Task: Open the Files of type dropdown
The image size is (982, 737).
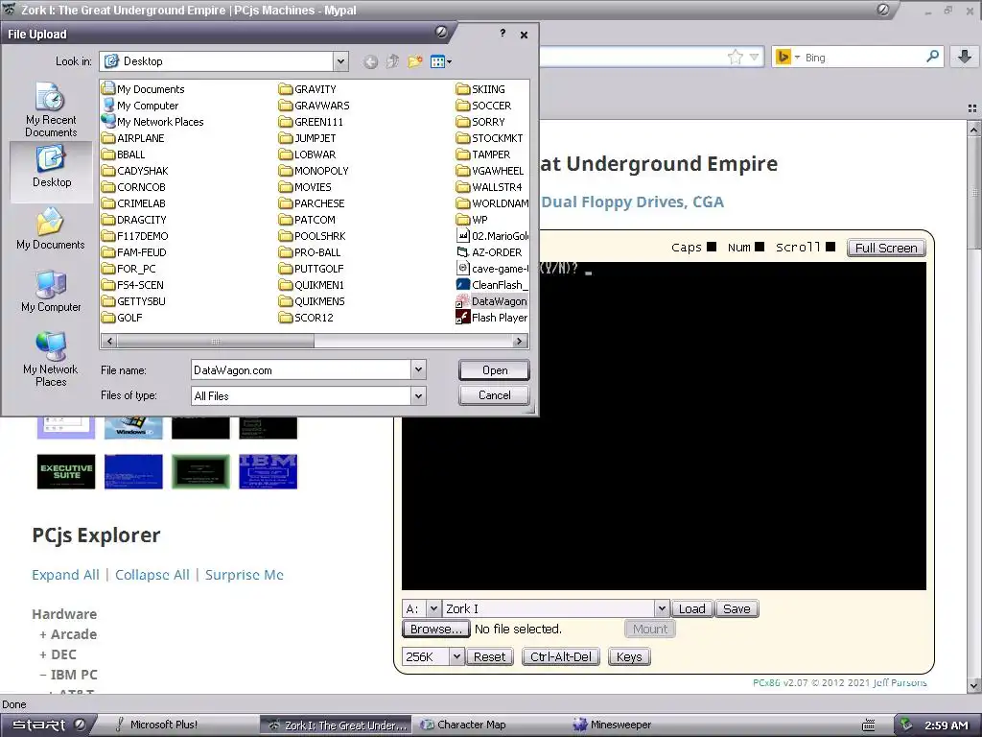Action: [x=418, y=395]
